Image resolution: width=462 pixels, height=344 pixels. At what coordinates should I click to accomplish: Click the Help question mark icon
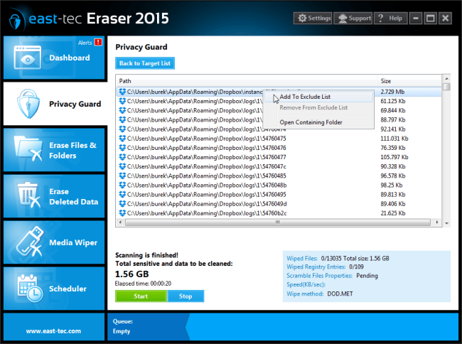pyautogui.click(x=380, y=18)
